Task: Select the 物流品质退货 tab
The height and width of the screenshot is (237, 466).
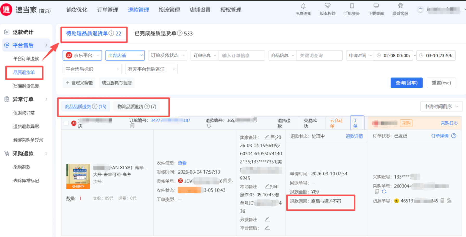Action: [x=137, y=107]
